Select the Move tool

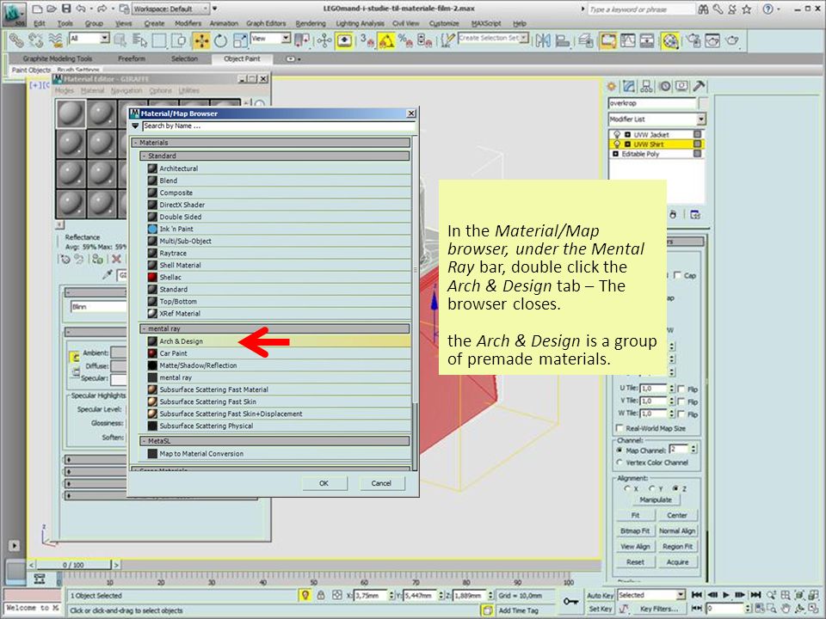(x=201, y=40)
